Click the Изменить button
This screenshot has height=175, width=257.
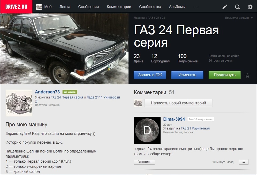[x=187, y=75]
